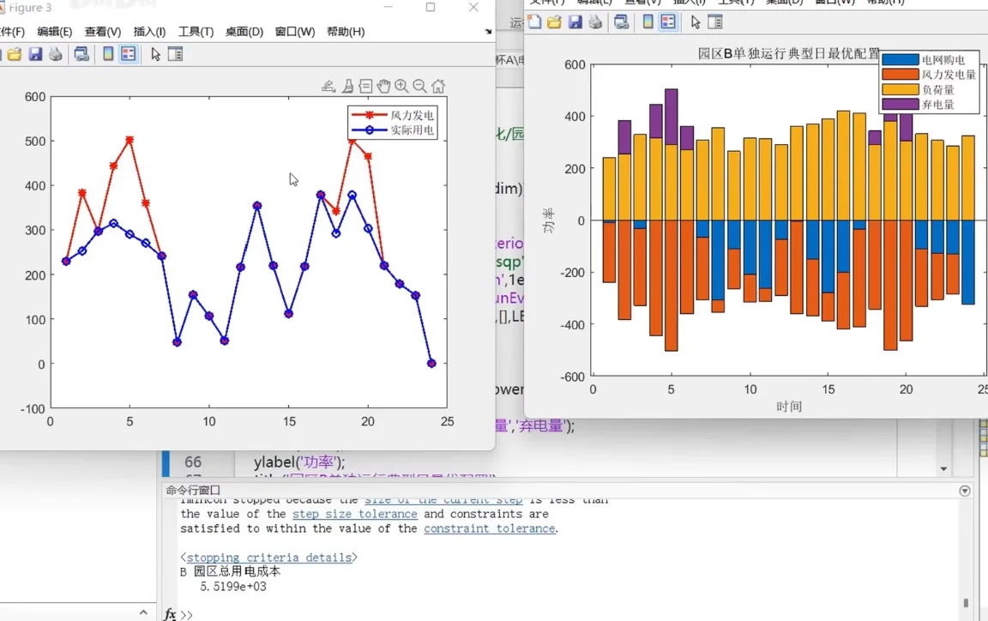
Task: Open file icon in Figure 3 toolbar
Action: coord(15,54)
